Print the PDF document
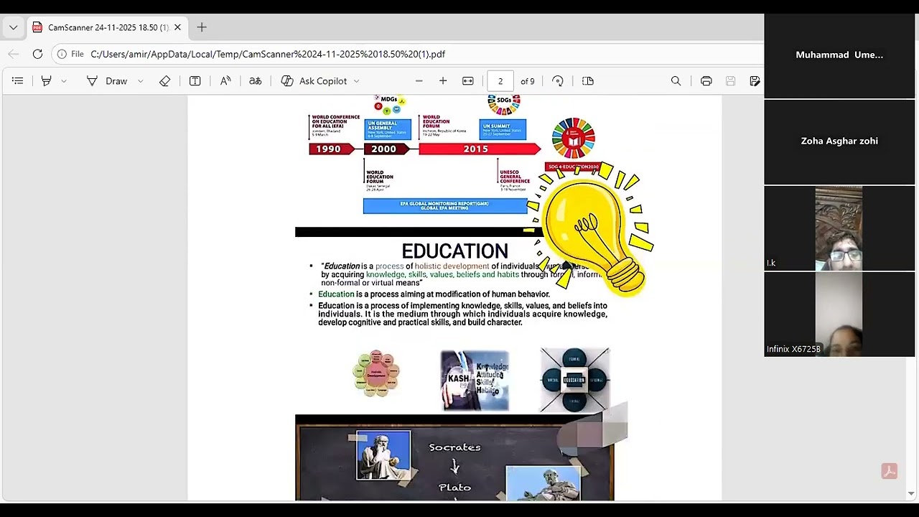919x517 pixels. [x=706, y=81]
